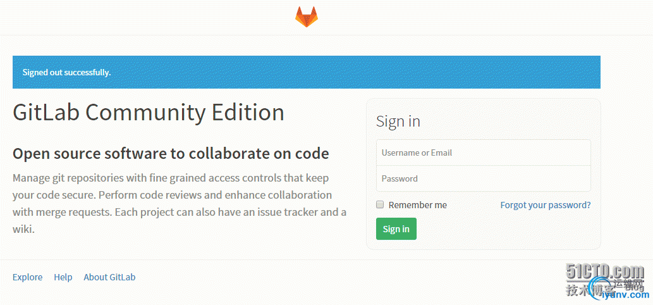Viewport: 653px width, 305px height.
Task: Select the GitLab Community Edition heading
Action: coord(149,113)
